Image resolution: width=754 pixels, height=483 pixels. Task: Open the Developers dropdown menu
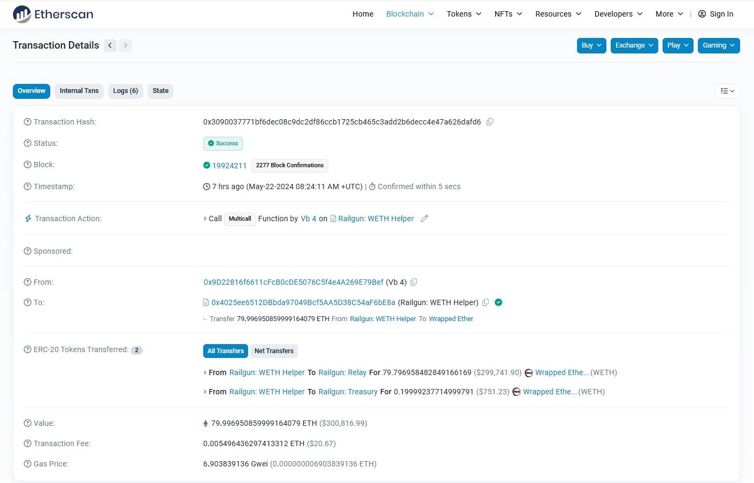619,14
